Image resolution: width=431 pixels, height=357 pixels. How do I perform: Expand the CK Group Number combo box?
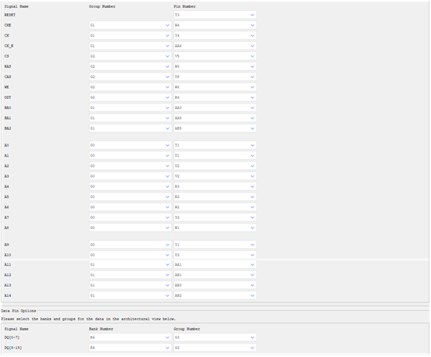click(130, 36)
